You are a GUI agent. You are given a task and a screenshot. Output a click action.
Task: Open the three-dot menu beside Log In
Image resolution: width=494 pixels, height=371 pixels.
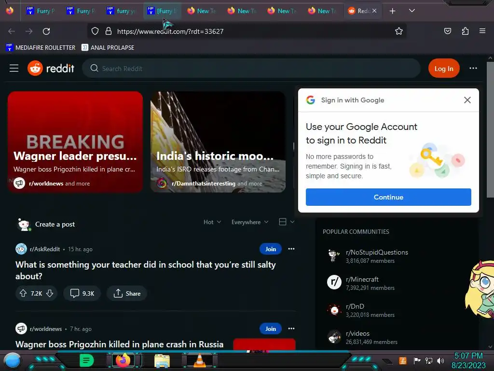click(x=473, y=68)
